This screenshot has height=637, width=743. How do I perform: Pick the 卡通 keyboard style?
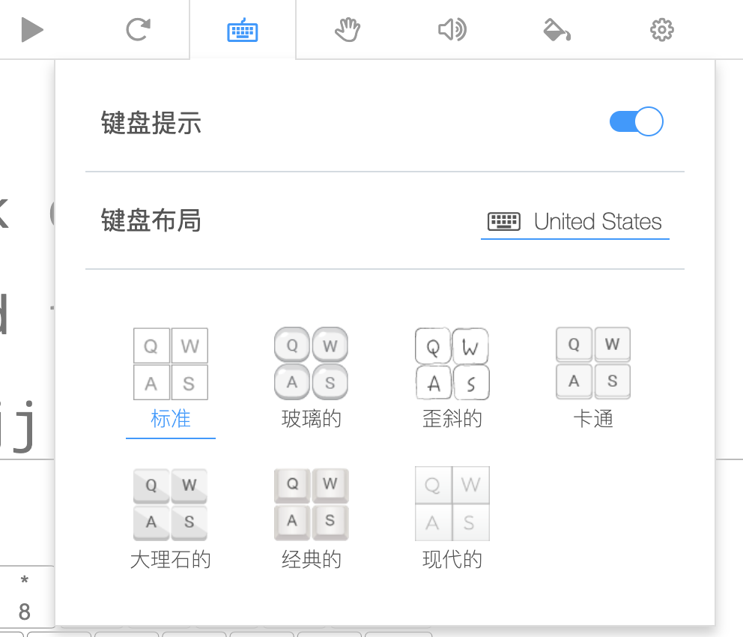592,419
